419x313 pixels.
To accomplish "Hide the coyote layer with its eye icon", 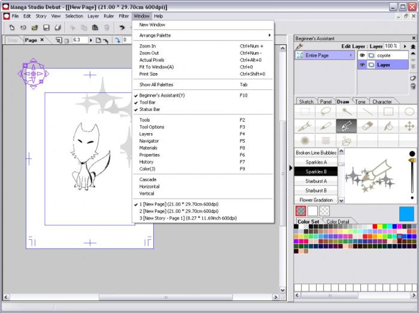I will coord(362,56).
